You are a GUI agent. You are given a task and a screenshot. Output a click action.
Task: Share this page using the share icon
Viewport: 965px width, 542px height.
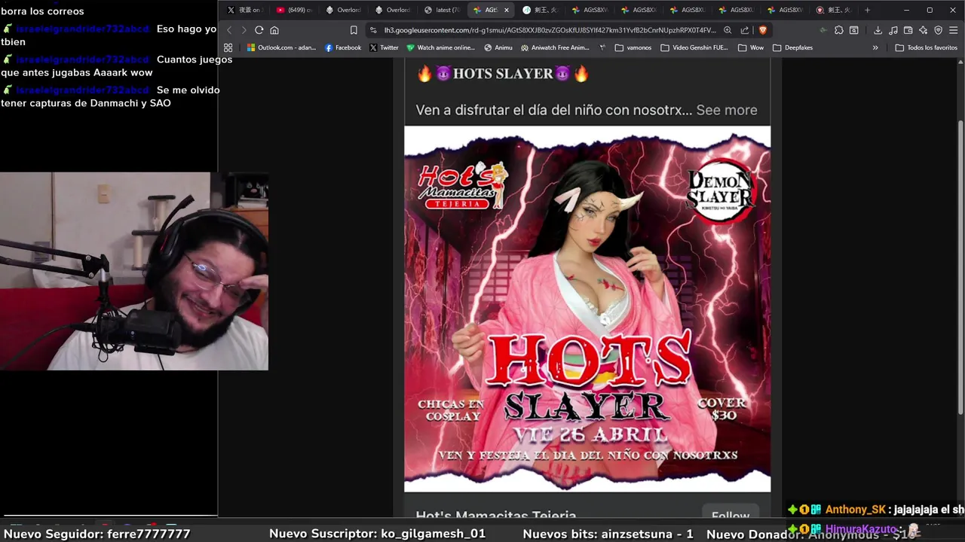click(745, 30)
